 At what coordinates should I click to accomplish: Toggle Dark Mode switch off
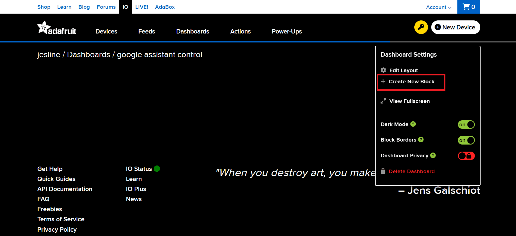pos(466,125)
